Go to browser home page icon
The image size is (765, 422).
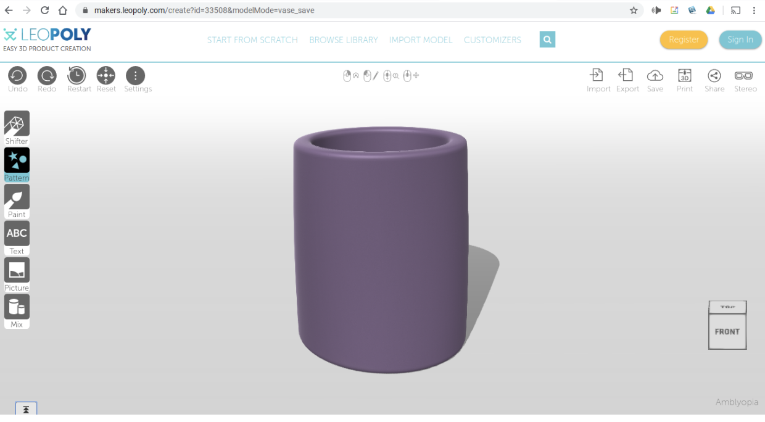(x=62, y=10)
